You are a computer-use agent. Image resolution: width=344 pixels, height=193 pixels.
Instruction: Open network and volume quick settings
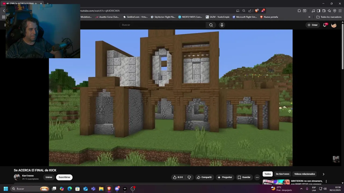pos(323,189)
